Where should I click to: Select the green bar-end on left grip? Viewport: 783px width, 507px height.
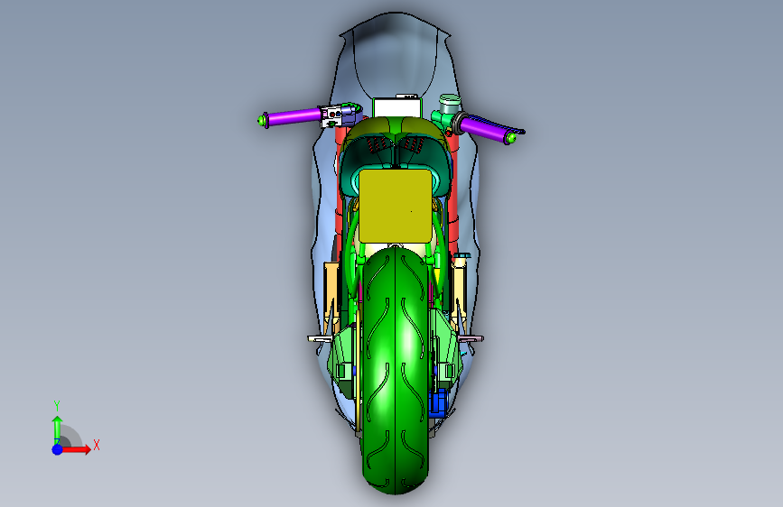pos(263,120)
